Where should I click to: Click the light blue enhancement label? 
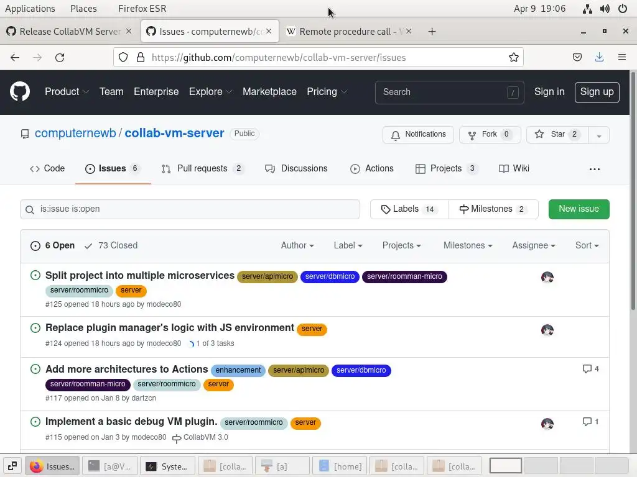(238, 370)
